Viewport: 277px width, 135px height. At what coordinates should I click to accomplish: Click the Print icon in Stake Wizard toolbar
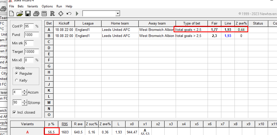pos(36,13)
